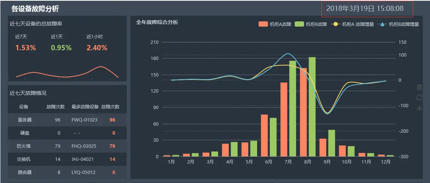Click the 设备 column header

point(24,106)
